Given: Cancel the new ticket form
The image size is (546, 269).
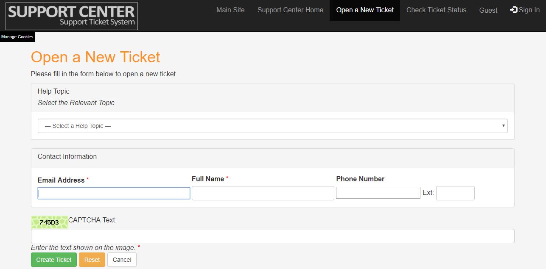Looking at the screenshot, I should (122, 260).
